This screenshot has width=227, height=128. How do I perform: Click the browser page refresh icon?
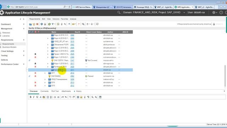point(70,7)
